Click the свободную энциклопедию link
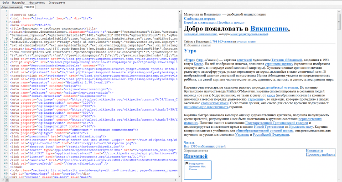Viewport: 342px width, 182px height. [x=201, y=34]
